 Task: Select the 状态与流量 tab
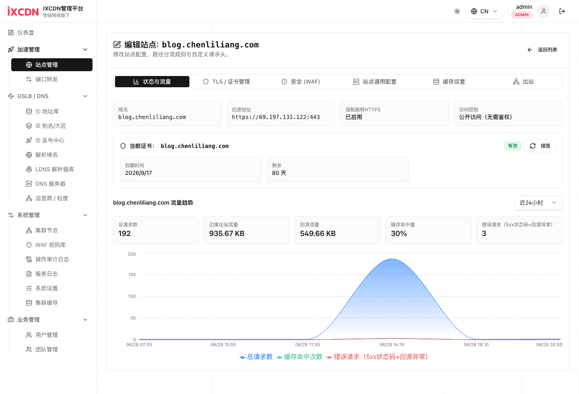pyautogui.click(x=152, y=82)
